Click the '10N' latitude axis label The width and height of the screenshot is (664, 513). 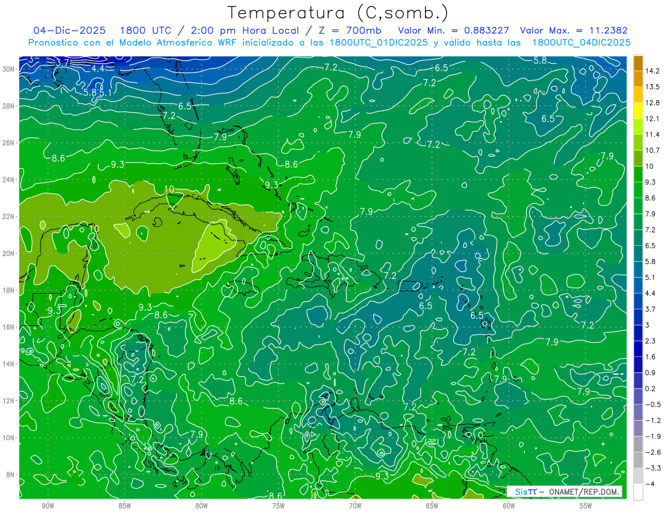9,438
